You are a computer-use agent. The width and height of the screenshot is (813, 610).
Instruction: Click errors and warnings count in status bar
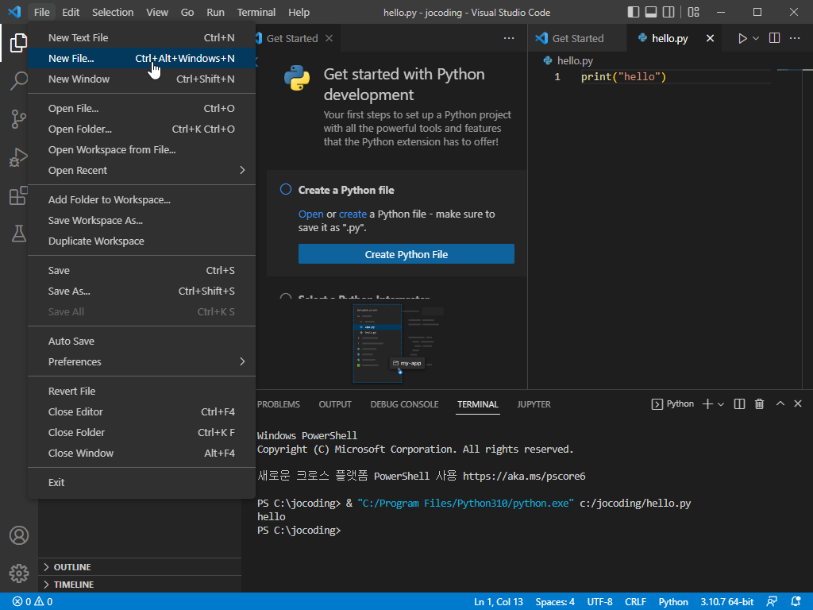[x=33, y=602]
